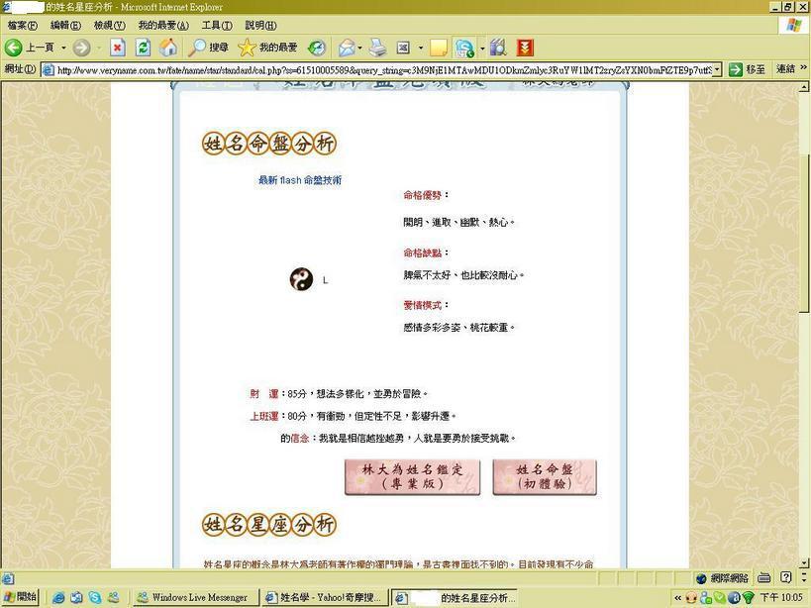This screenshot has height=608, width=811.
Task: Open the Back button history dropdown arrow
Action: tap(63, 47)
